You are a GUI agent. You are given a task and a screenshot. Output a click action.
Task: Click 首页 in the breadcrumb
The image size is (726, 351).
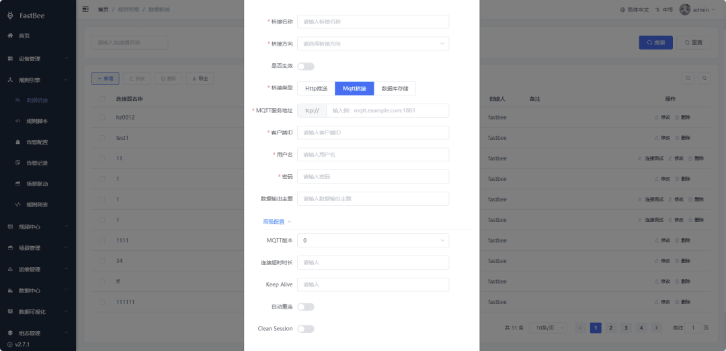[x=104, y=9]
